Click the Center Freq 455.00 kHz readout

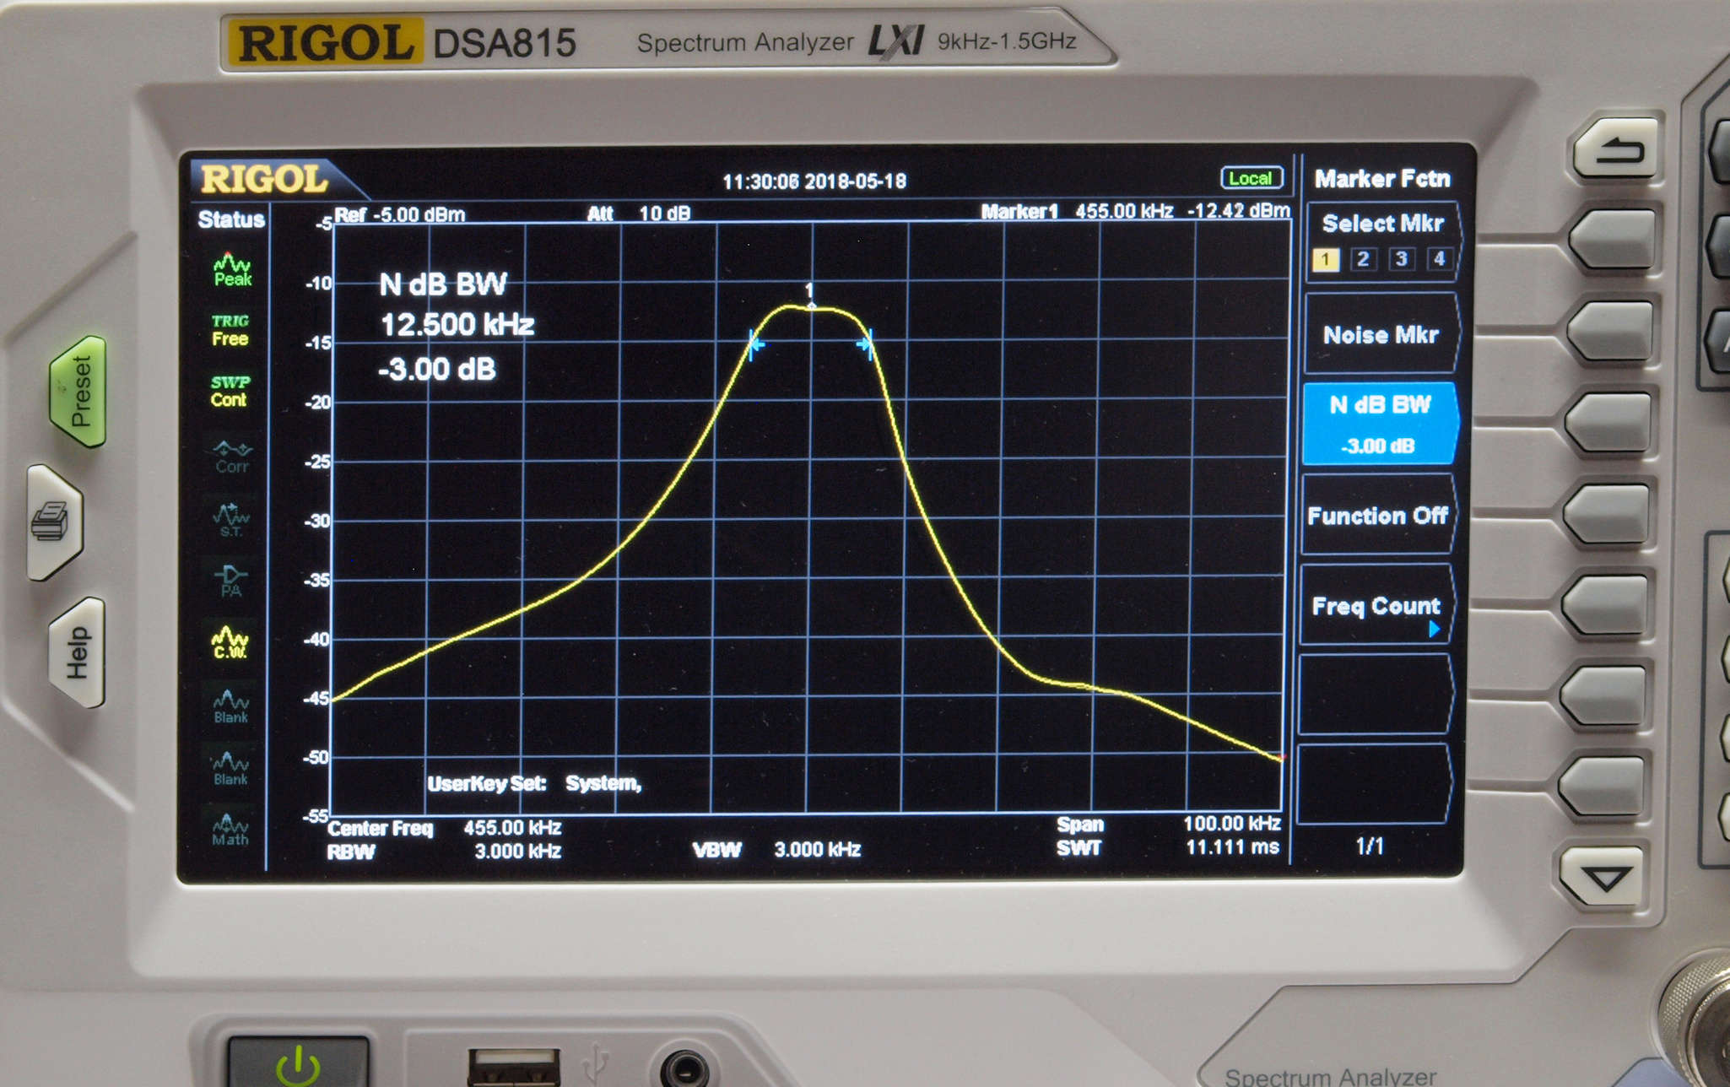click(x=511, y=828)
